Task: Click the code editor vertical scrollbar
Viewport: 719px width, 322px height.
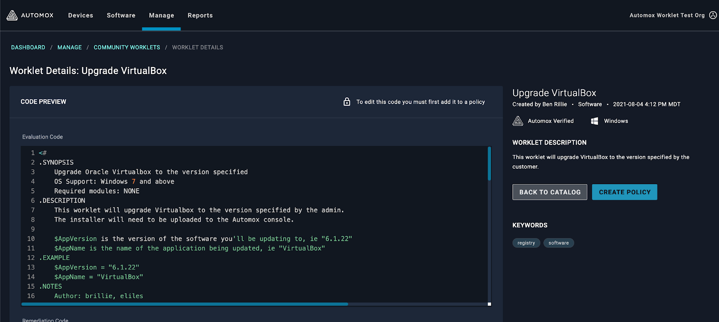Action: pyautogui.click(x=489, y=163)
